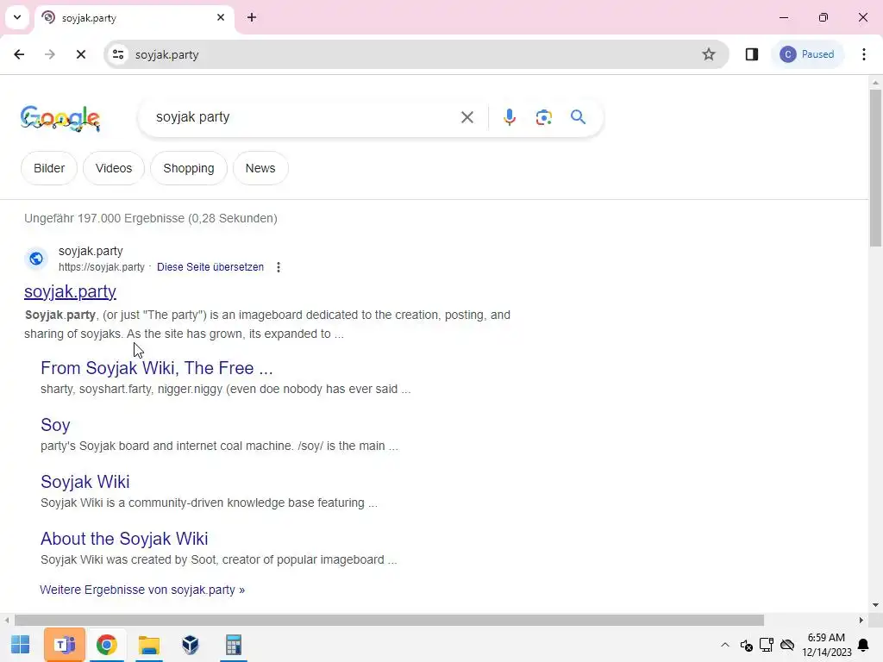Open the result's three-dot options
The width and height of the screenshot is (883, 662).
pyautogui.click(x=279, y=267)
